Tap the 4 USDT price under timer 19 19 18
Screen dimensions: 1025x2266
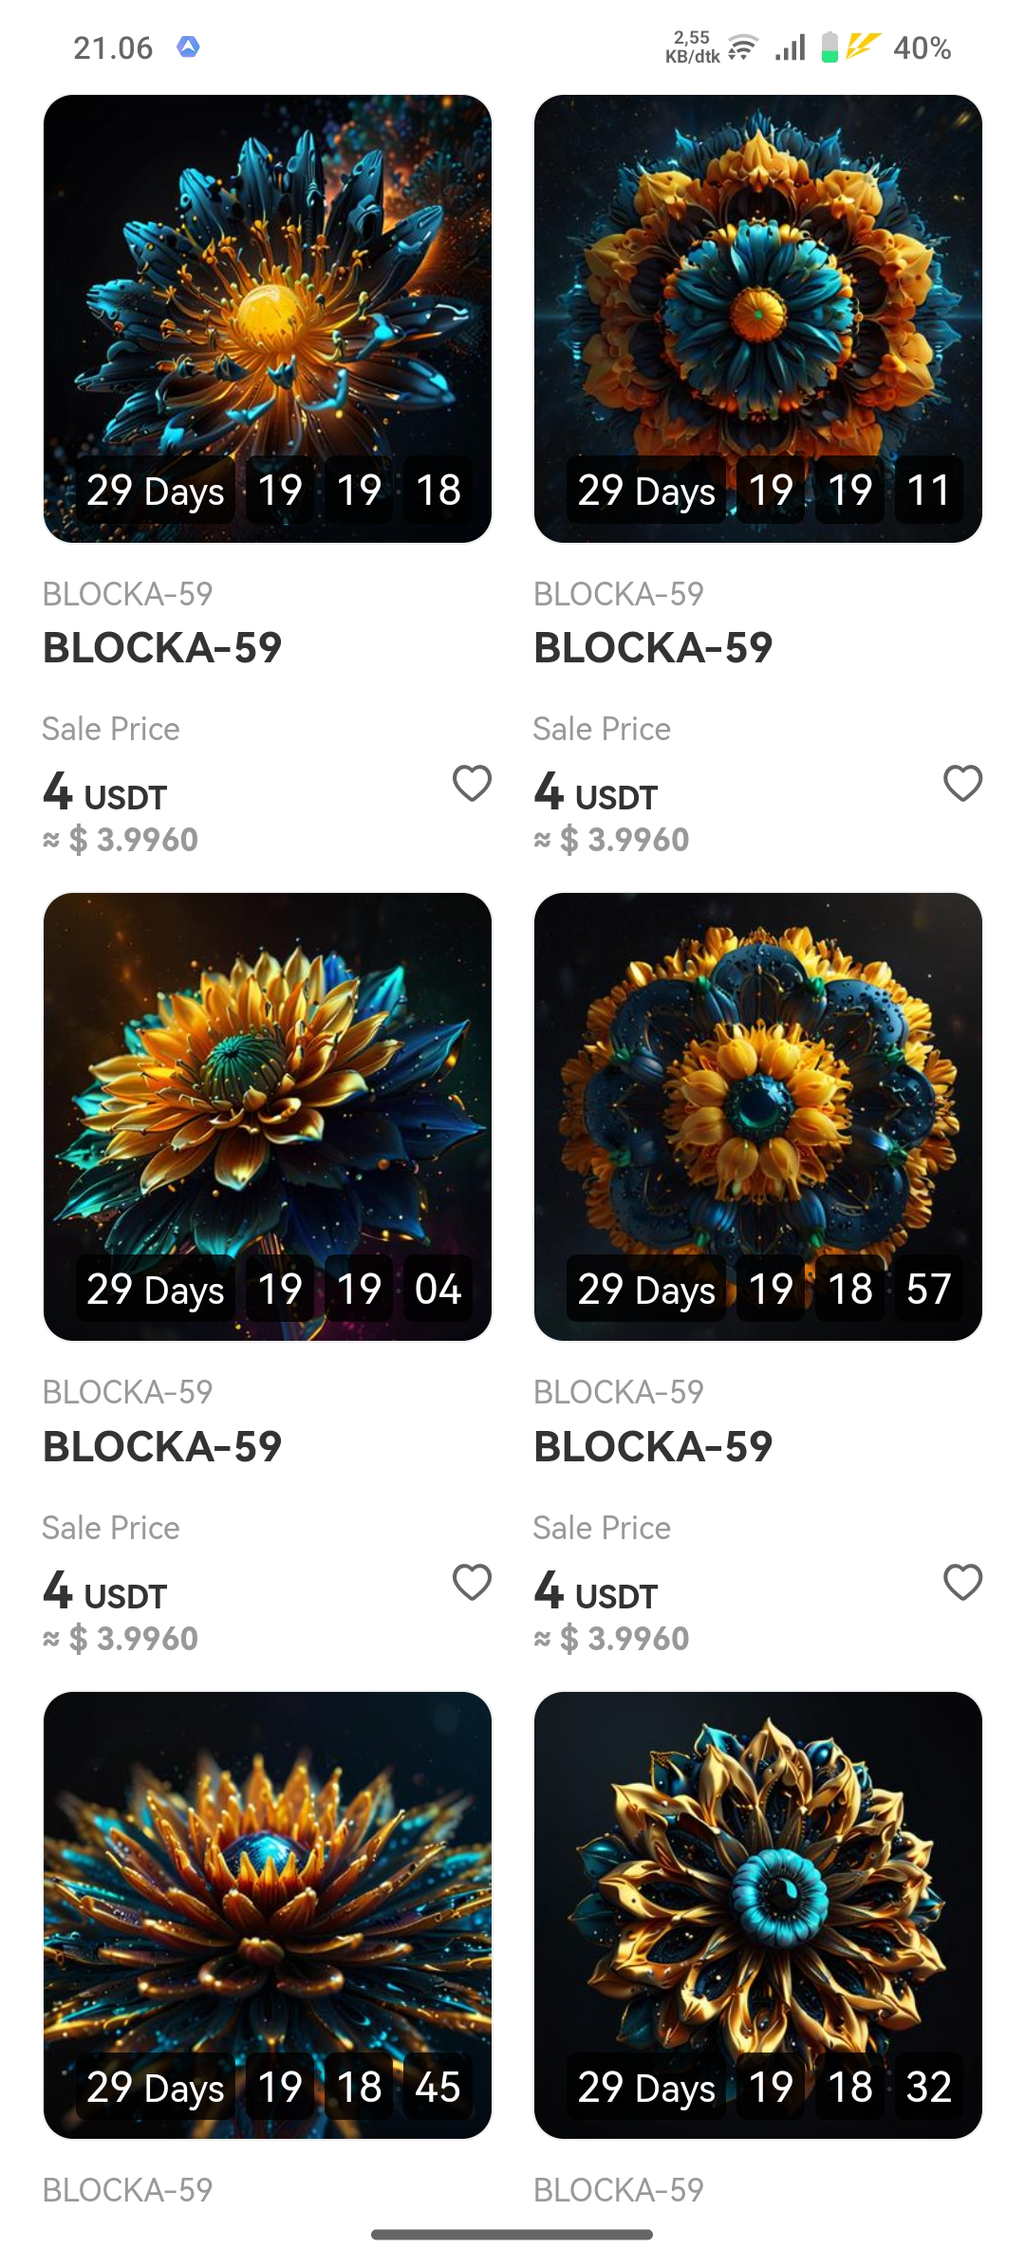pyautogui.click(x=105, y=792)
